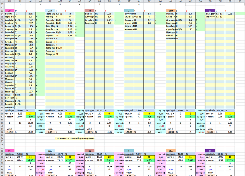
Task: Click the pink "19" cell in row 33
Action: point(9,10)
